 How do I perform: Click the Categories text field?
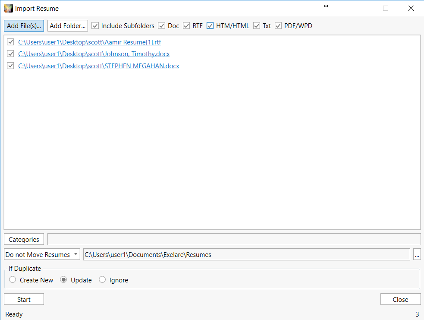pos(234,239)
